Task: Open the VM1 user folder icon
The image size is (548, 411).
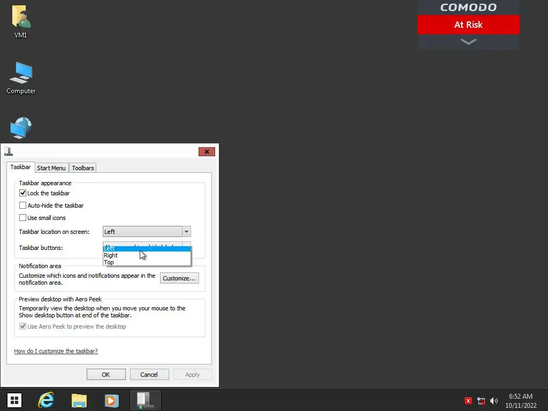Action: [x=21, y=21]
